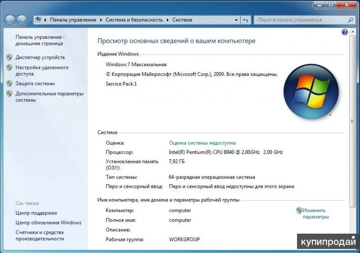This screenshot has height=253, width=360.
Task: Click the Back navigation arrow button
Action: point(10,20)
